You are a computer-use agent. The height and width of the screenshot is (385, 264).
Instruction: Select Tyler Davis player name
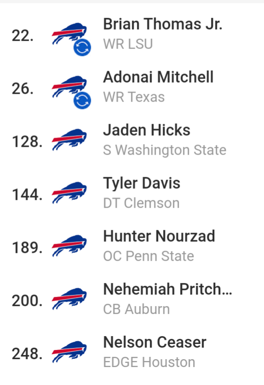point(142,184)
